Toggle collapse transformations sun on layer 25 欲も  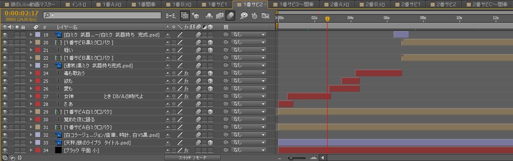tap(174, 81)
